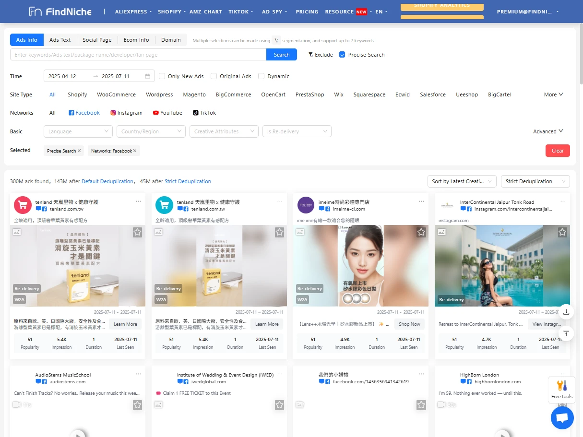Open the Free tools widget
Image resolution: width=583 pixels, height=437 pixels.
tap(562, 390)
